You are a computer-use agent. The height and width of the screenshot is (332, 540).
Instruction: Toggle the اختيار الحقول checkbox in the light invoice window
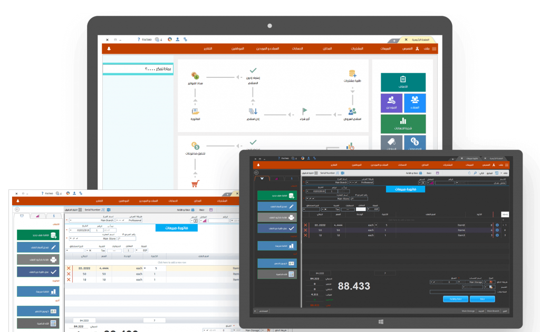click(x=80, y=209)
